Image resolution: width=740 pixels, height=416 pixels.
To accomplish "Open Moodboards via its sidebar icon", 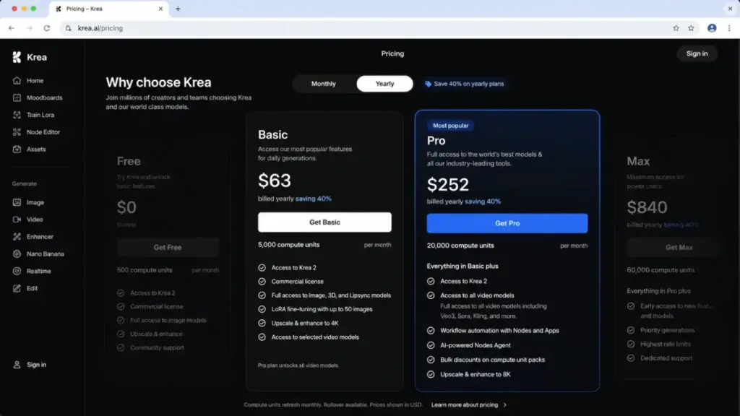I will [17, 97].
